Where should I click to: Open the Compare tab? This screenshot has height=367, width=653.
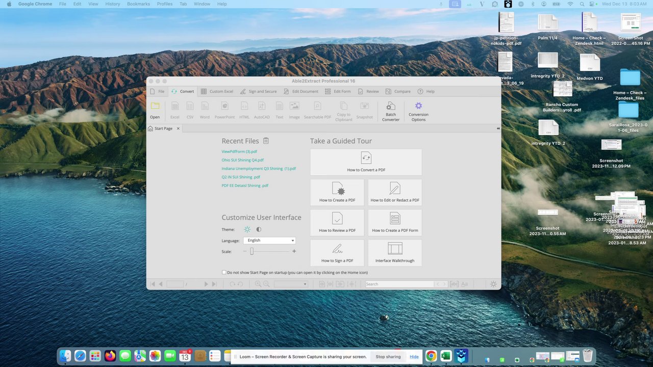coord(398,91)
